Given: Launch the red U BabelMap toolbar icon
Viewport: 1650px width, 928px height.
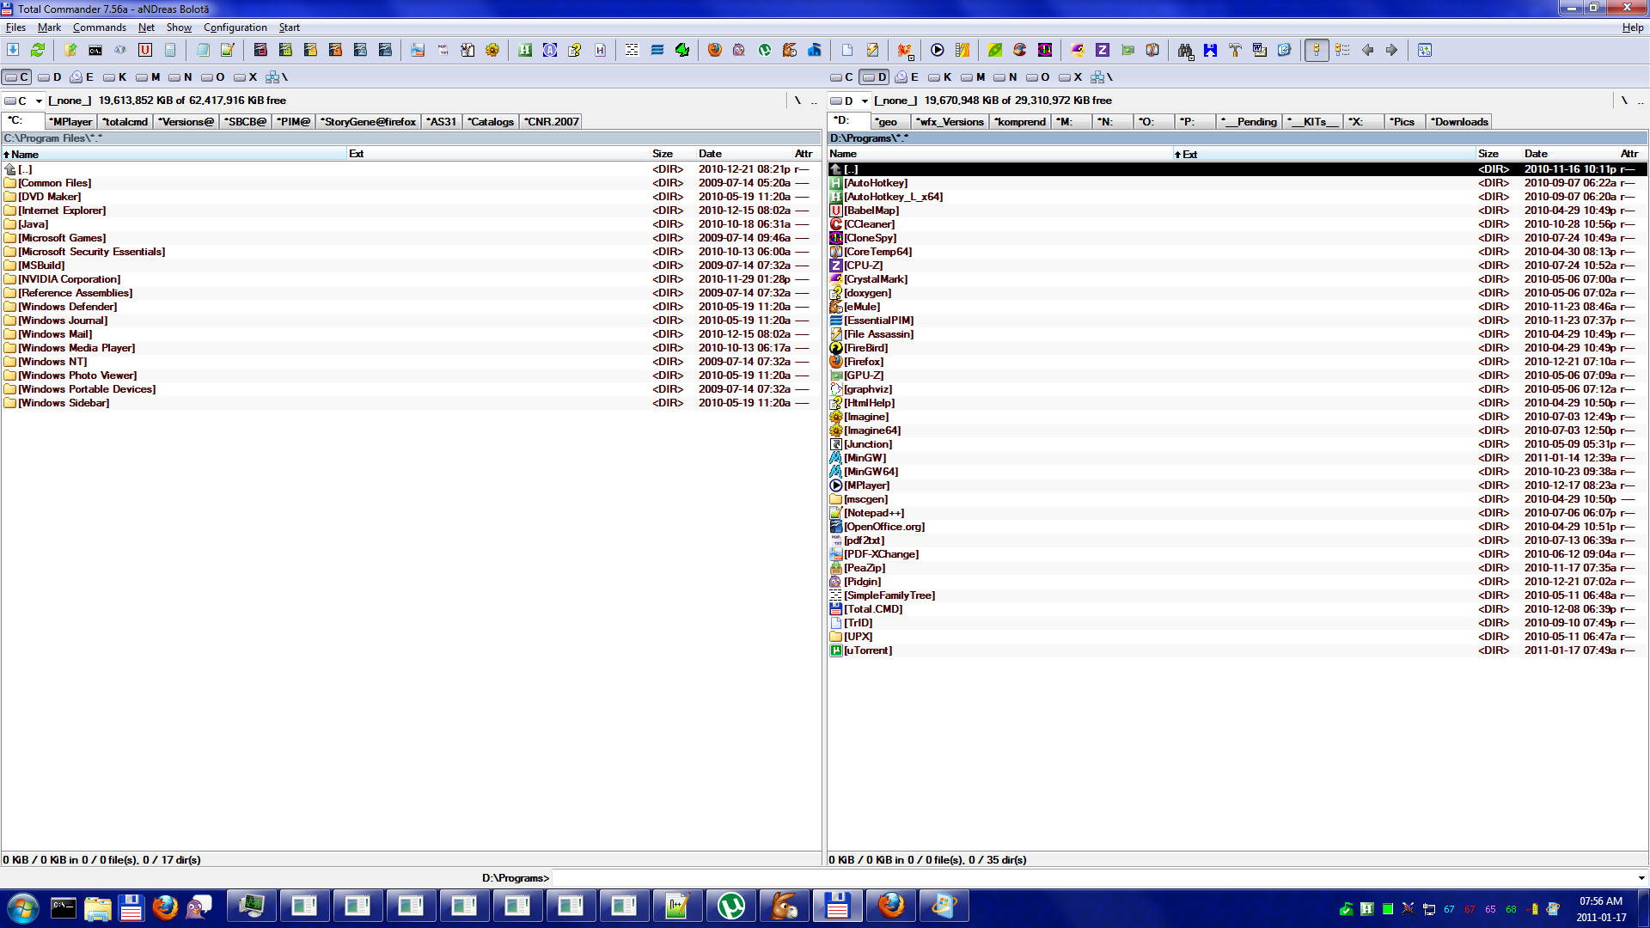Looking at the screenshot, I should point(145,50).
